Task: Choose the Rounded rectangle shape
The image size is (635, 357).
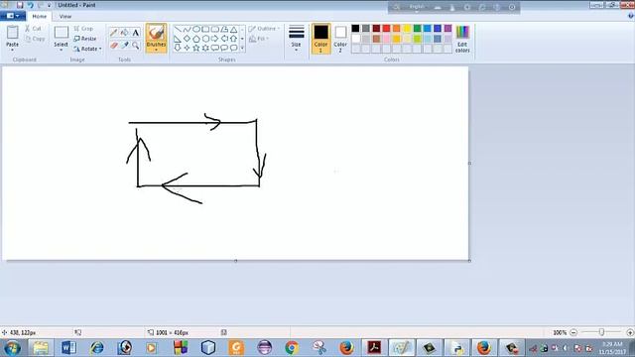Action: 215,29
